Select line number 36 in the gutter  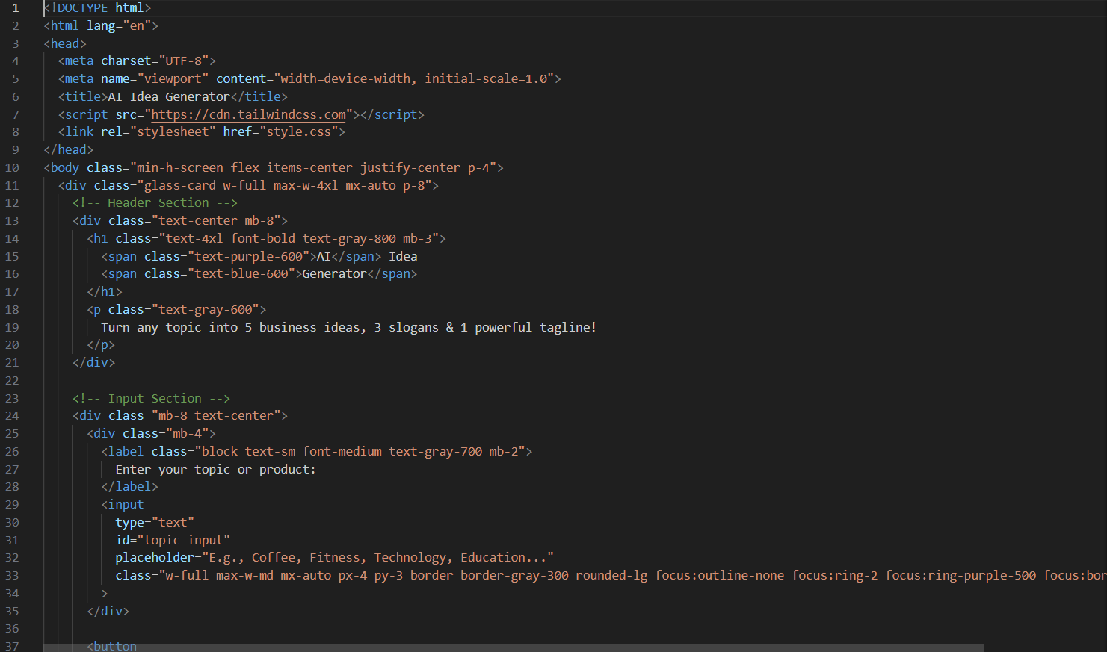tap(12, 629)
